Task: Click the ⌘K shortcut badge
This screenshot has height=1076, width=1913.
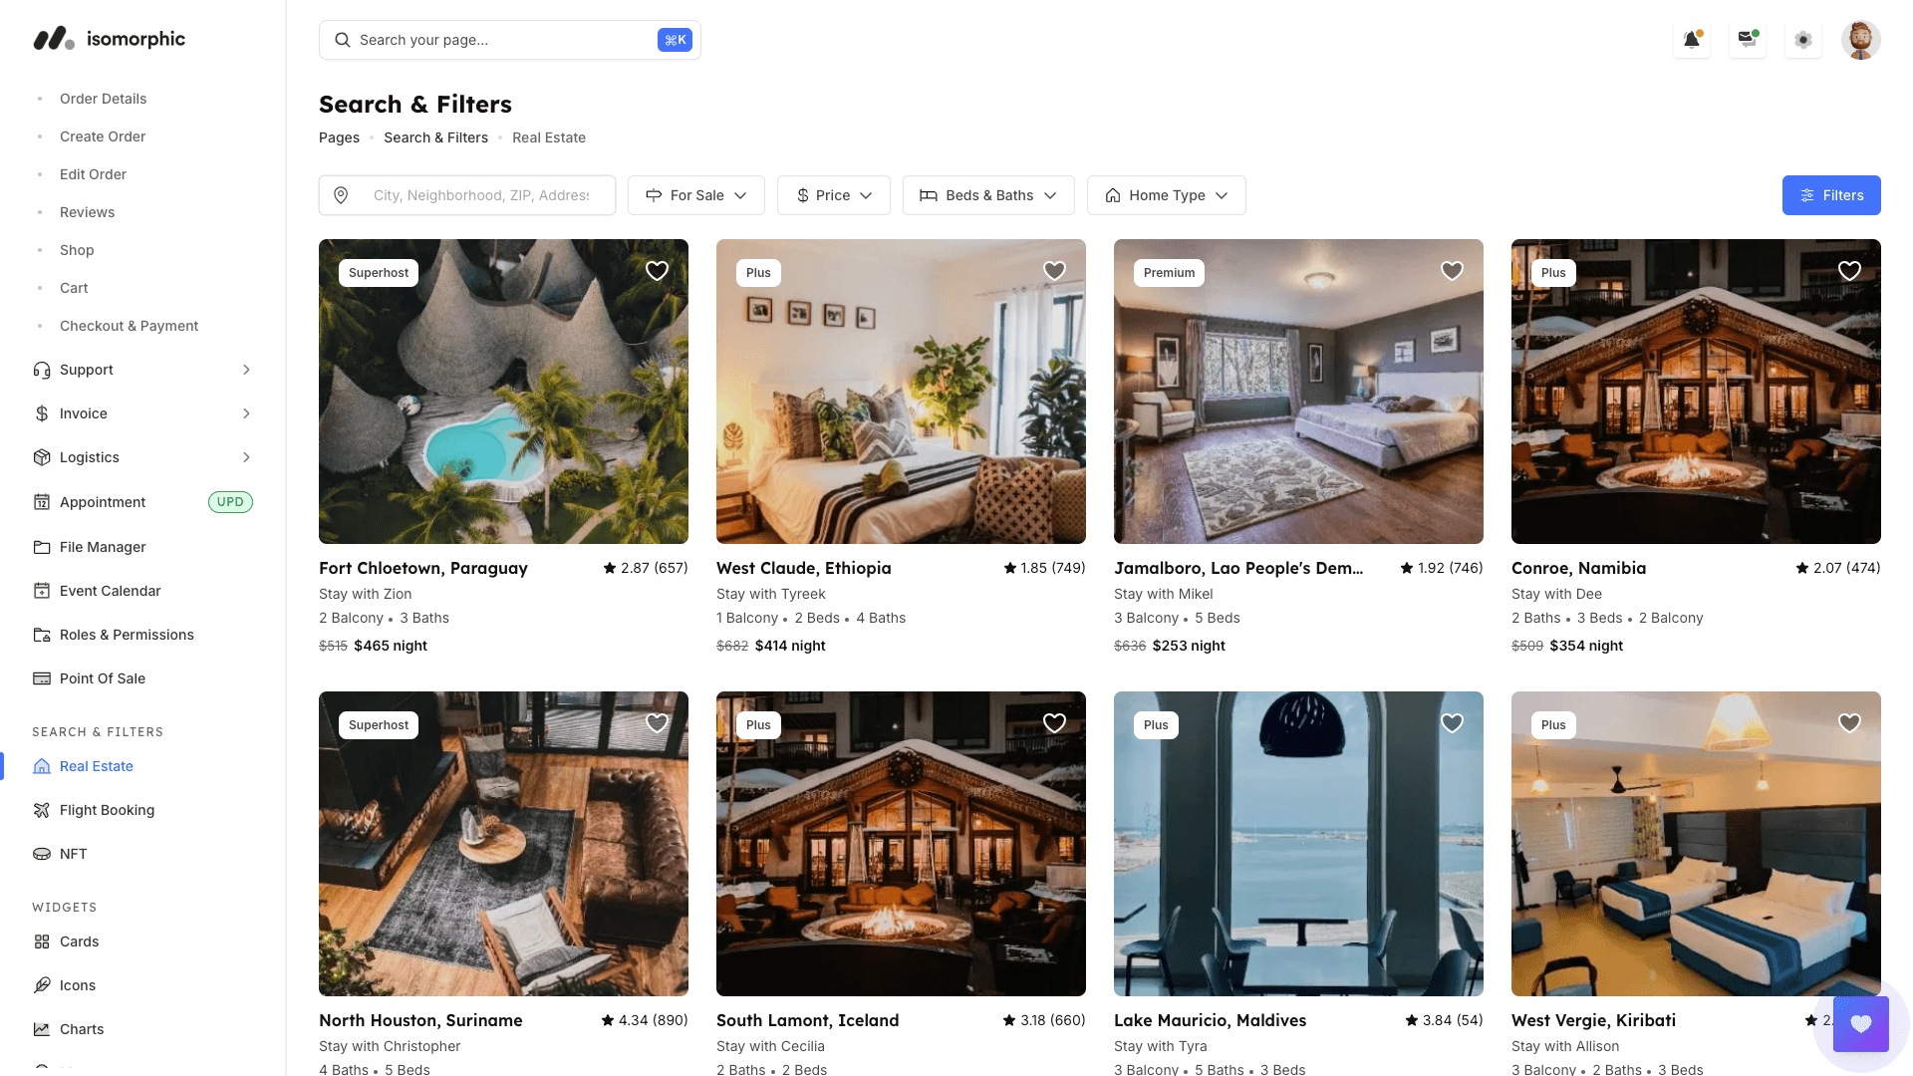Action: 675,40
